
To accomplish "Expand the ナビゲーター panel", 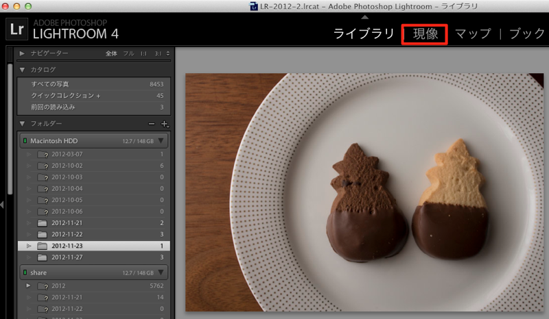I will tap(22, 53).
